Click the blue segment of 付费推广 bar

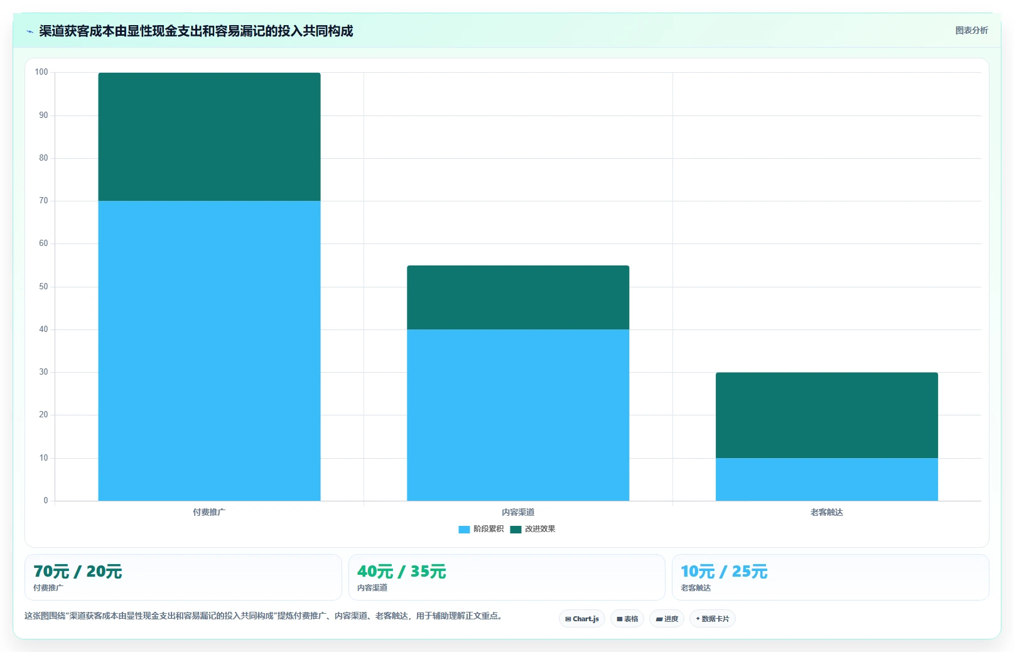point(209,351)
